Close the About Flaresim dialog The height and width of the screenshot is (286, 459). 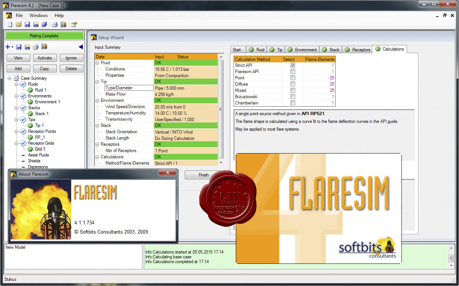[x=168, y=173]
